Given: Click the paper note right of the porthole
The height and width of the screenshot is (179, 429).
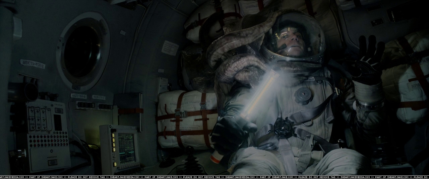Looking at the screenshot, I should point(170,48).
